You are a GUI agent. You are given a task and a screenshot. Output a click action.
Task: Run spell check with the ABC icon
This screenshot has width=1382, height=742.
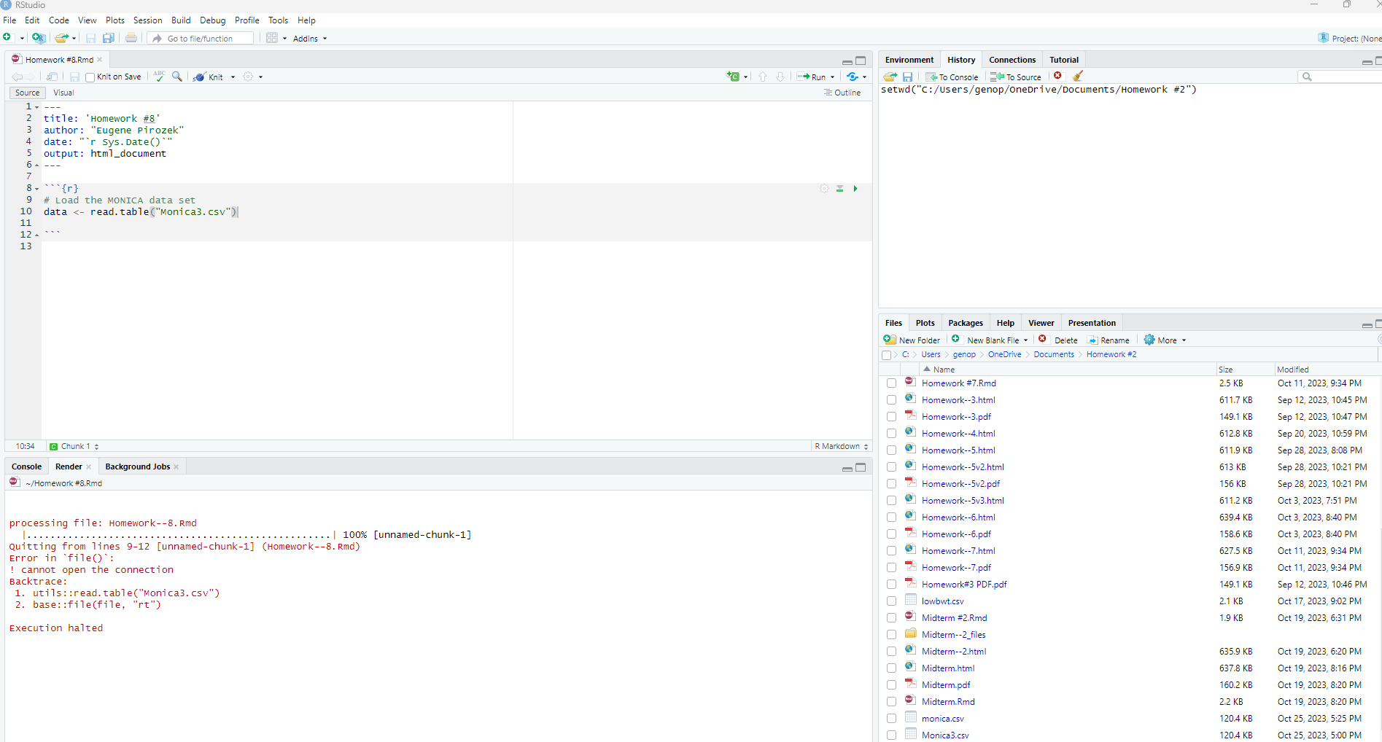159,76
